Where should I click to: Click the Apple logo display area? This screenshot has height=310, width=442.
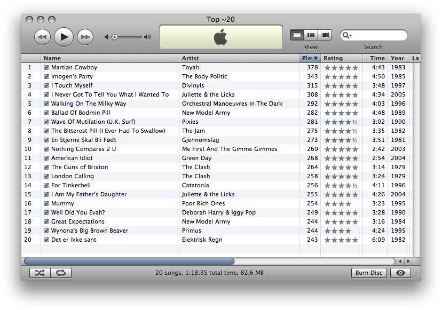point(220,37)
